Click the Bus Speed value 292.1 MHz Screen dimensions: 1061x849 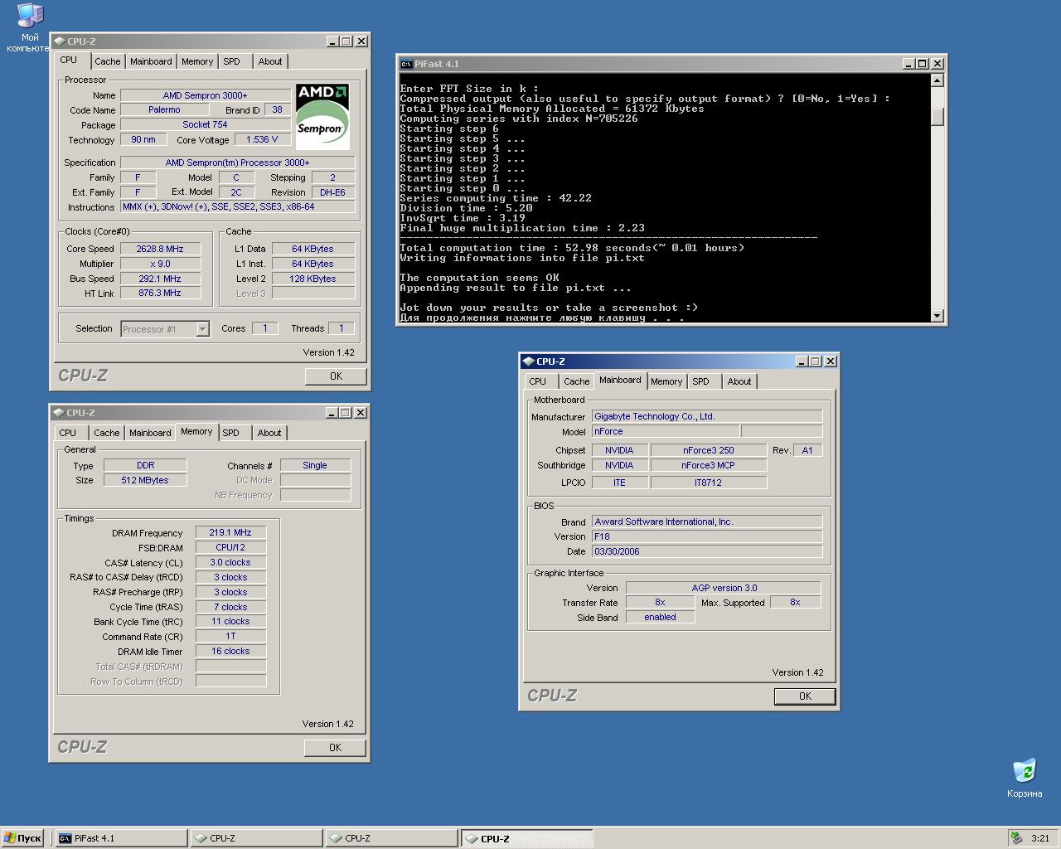(161, 279)
